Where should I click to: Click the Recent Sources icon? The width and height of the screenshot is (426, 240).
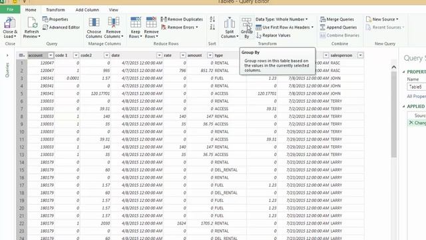tap(369, 27)
